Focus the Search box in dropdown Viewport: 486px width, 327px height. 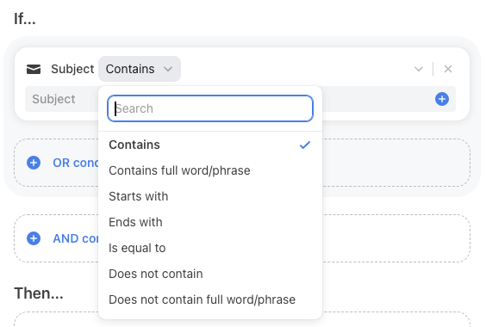[x=210, y=108]
